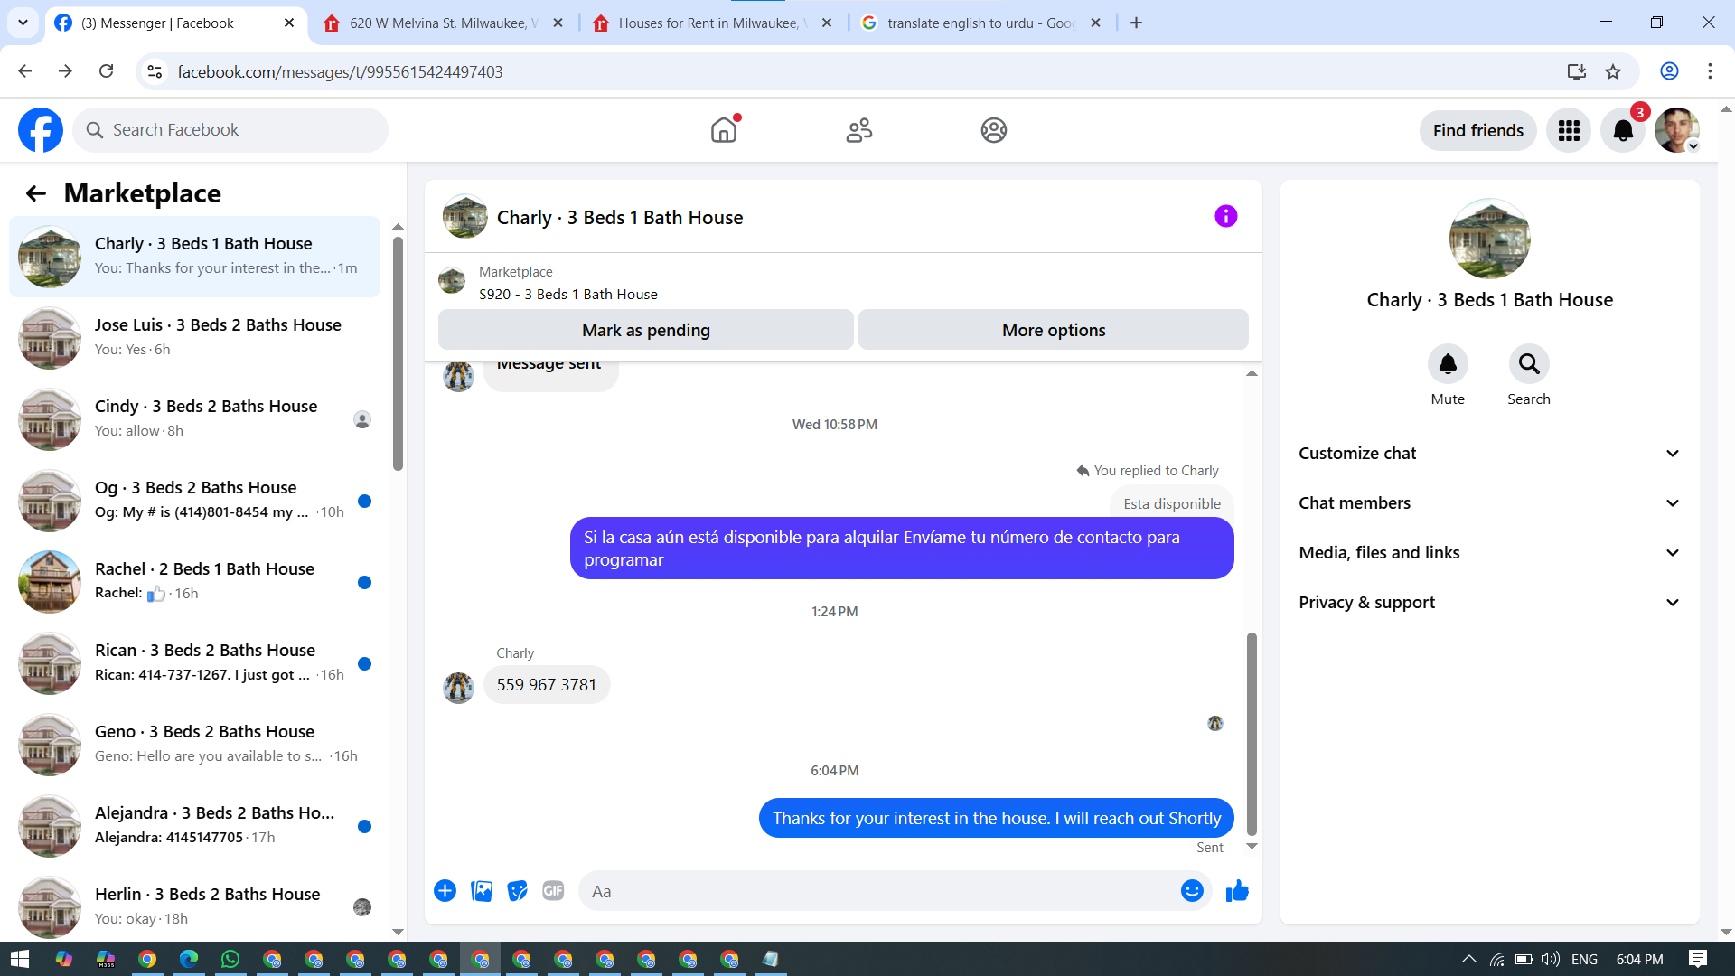Reload the page
This screenshot has width=1735, height=976.
click(x=106, y=71)
